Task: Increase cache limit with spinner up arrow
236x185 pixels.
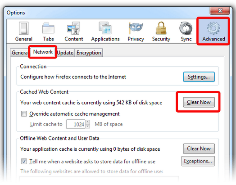Action: pyautogui.click(x=87, y=122)
